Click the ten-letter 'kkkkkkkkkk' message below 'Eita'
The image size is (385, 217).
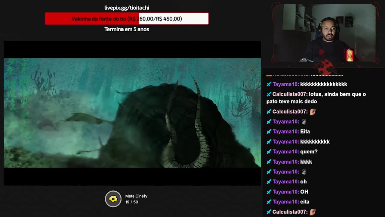(315, 142)
